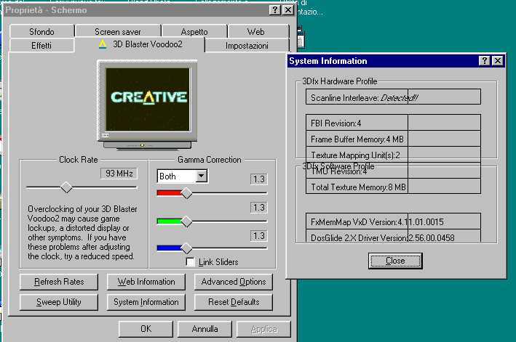Click Total Texture Memory:8 MB row
This screenshot has width=516, height=342.
(393, 187)
